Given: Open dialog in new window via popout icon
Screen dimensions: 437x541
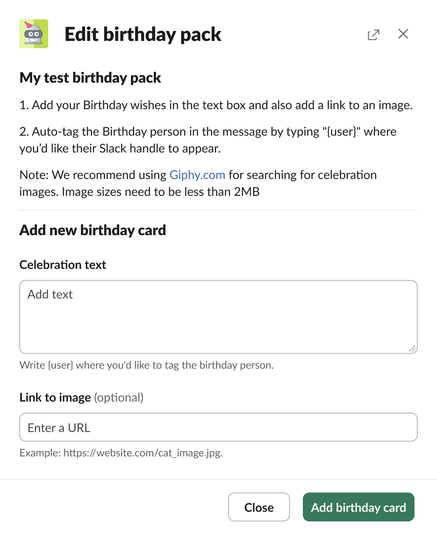Looking at the screenshot, I should coord(374,35).
